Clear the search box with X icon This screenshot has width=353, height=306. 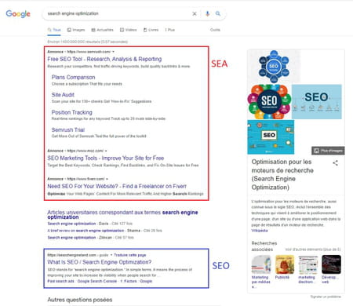pos(195,13)
